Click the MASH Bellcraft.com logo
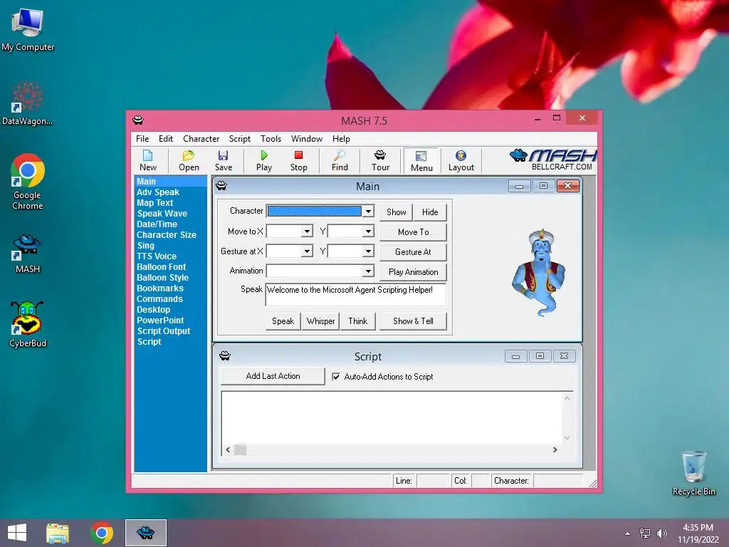The height and width of the screenshot is (547, 729). pyautogui.click(x=552, y=160)
